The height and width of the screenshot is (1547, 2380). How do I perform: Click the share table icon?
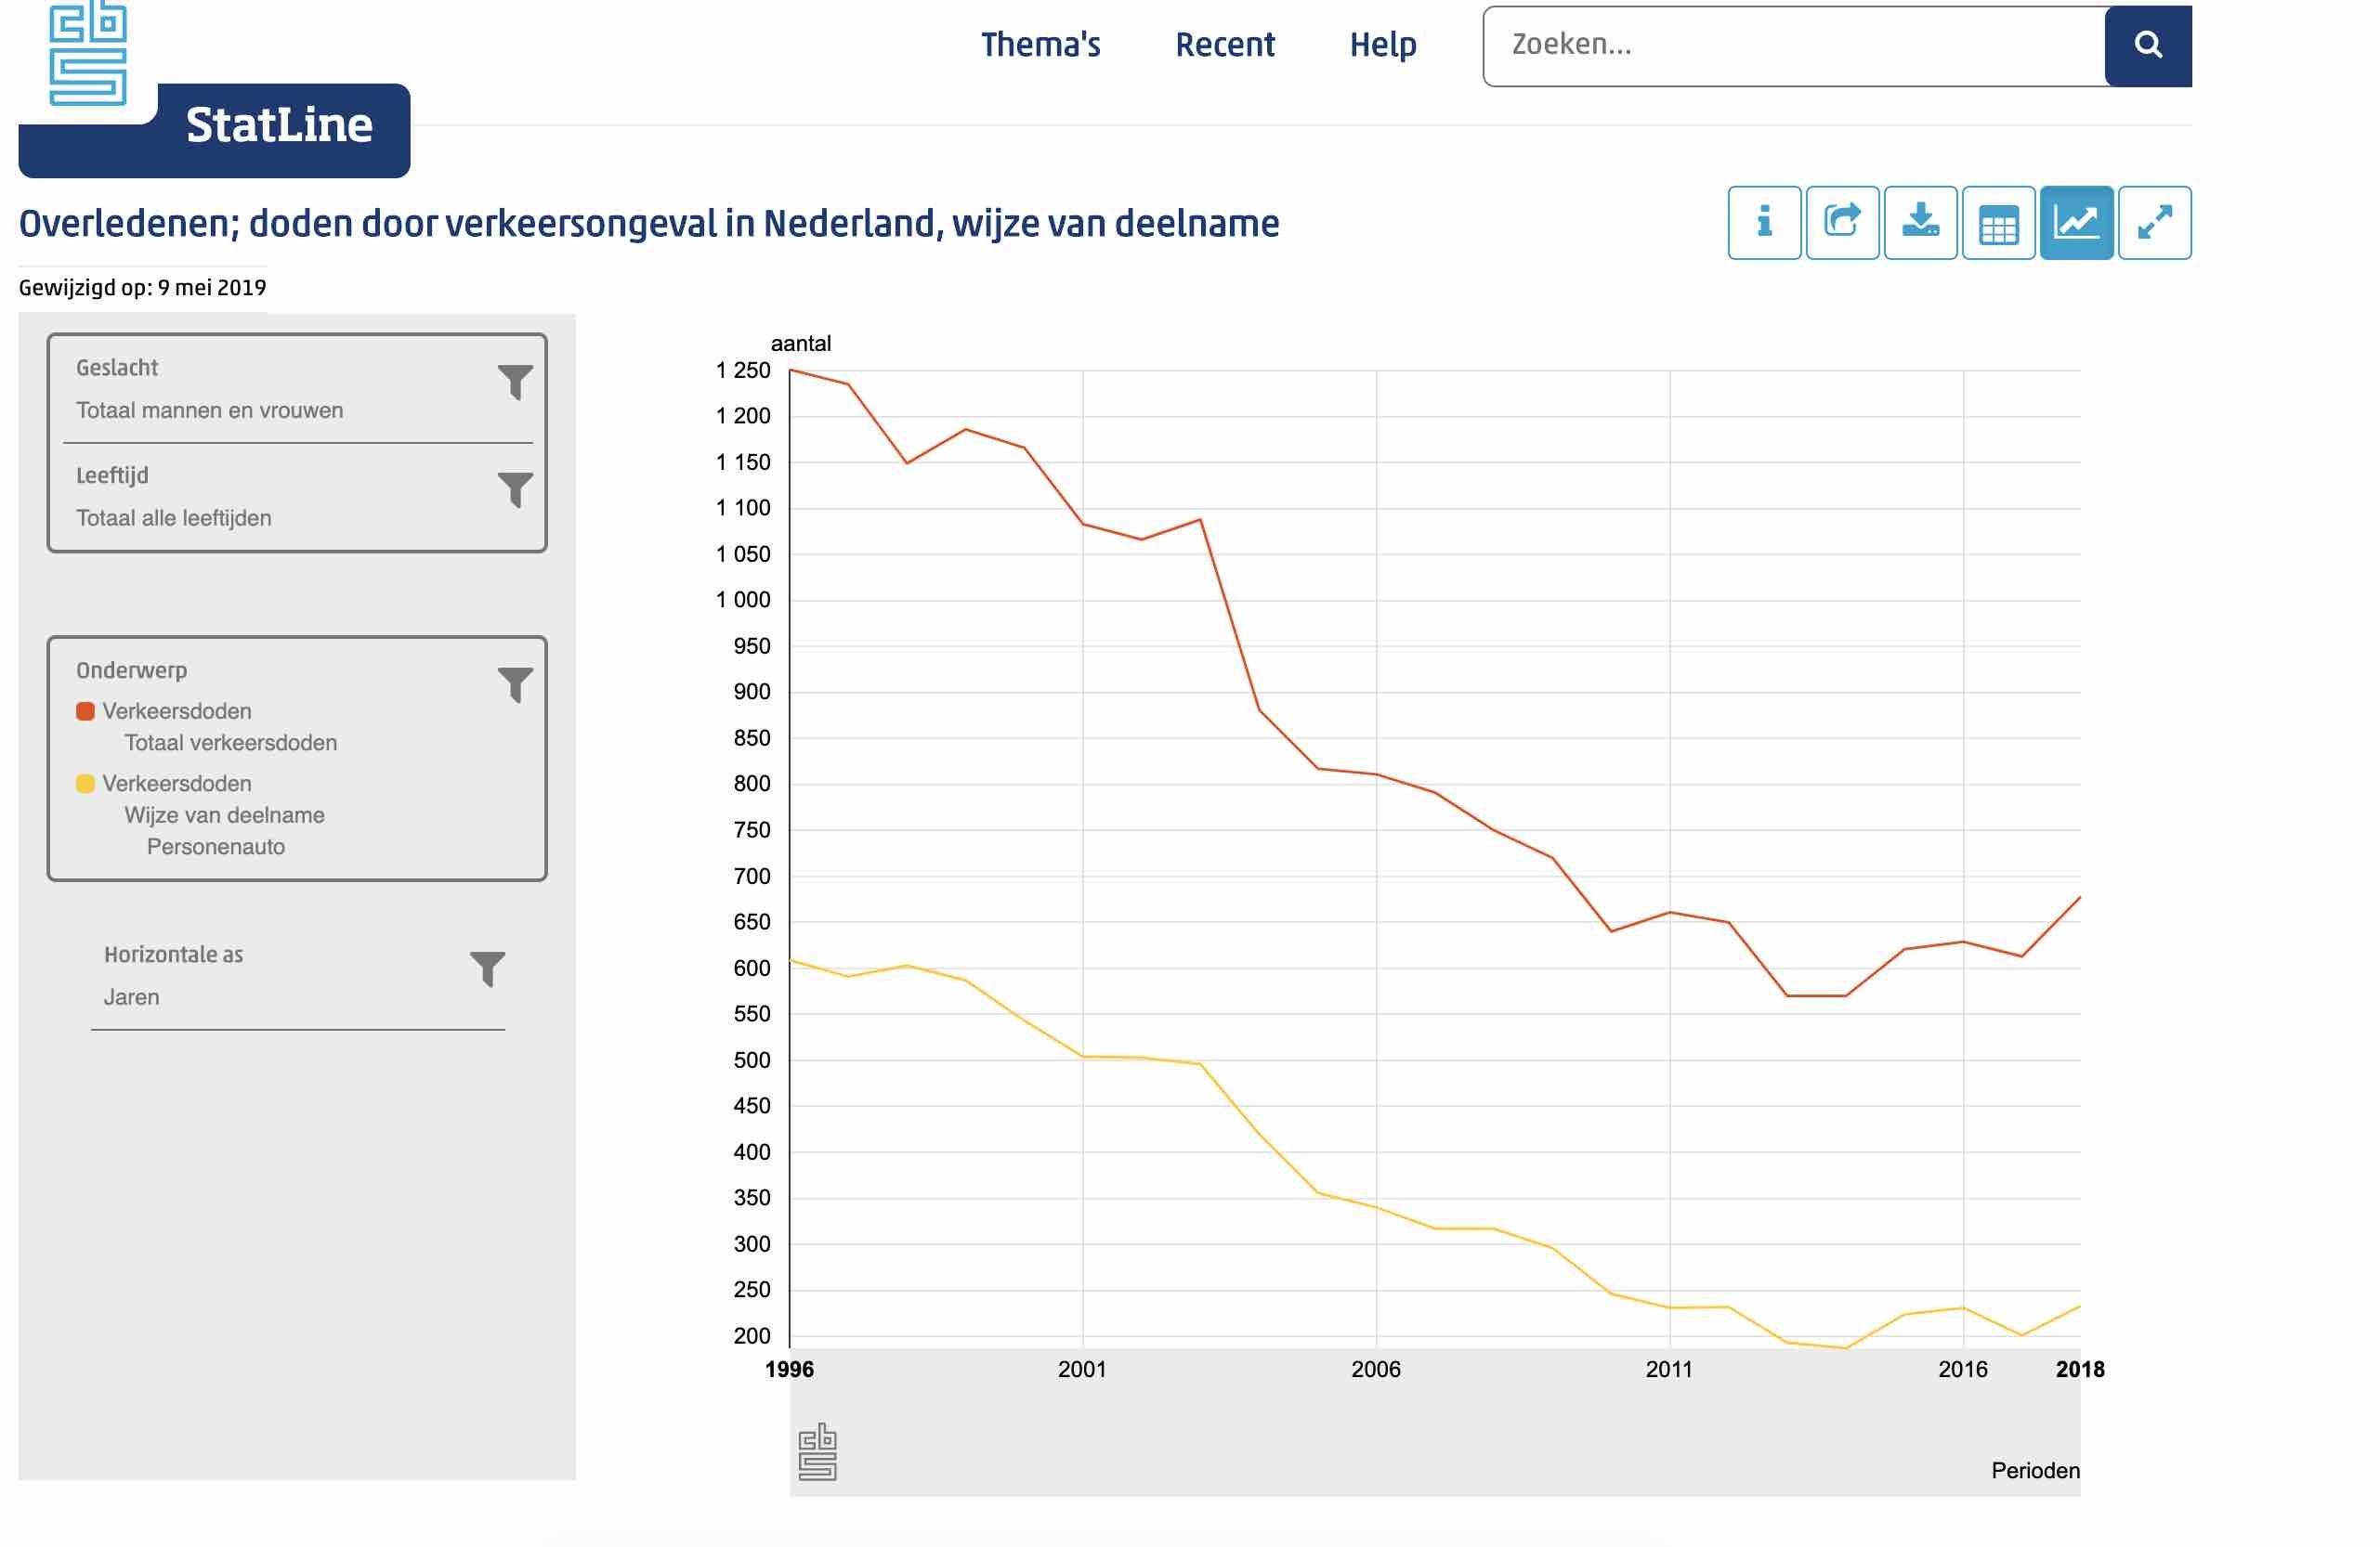1842,222
